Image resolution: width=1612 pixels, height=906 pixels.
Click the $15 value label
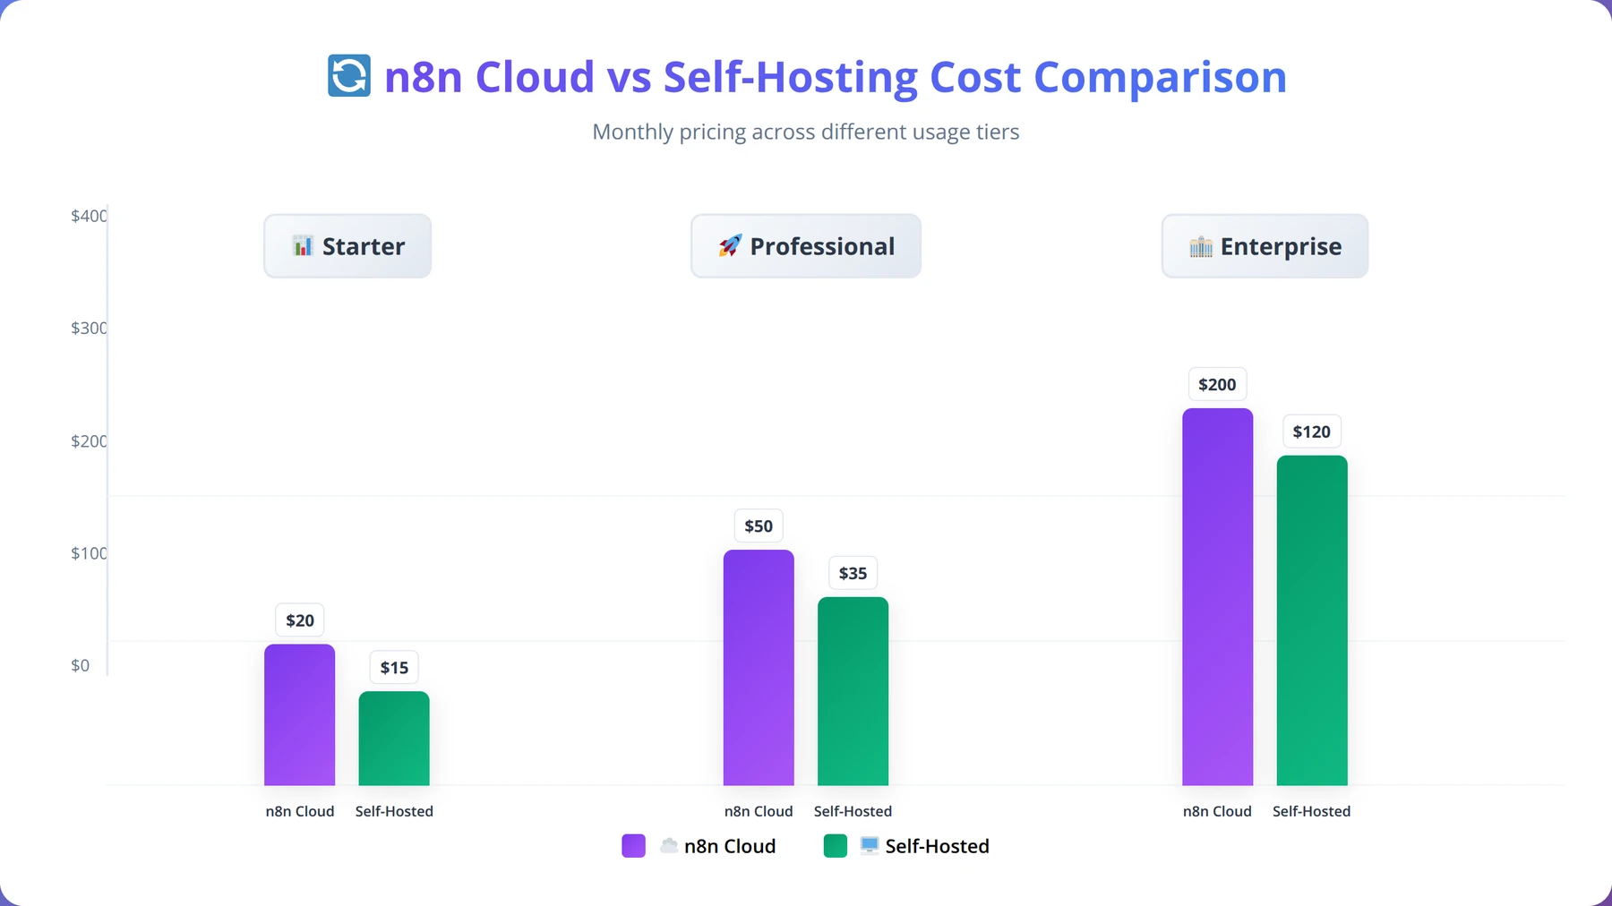point(394,668)
